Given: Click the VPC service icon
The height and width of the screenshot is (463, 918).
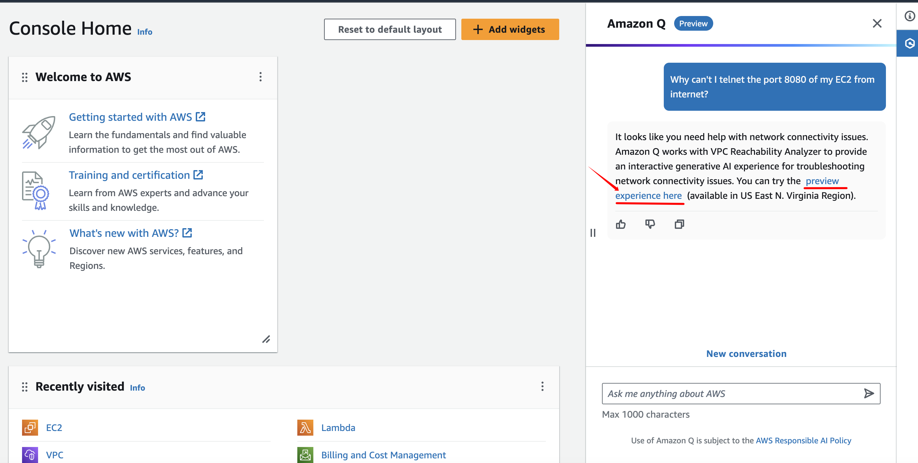Looking at the screenshot, I should pos(30,455).
